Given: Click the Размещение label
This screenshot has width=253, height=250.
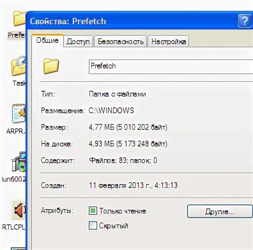Looking at the screenshot, I should pyautogui.click(x=63, y=111).
